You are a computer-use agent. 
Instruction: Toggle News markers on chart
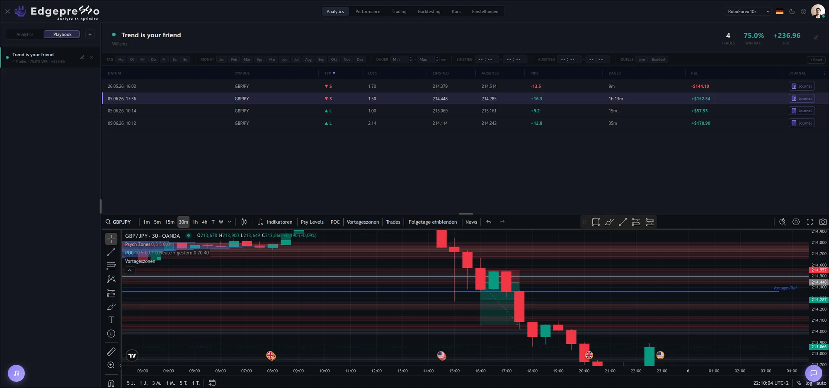point(471,222)
